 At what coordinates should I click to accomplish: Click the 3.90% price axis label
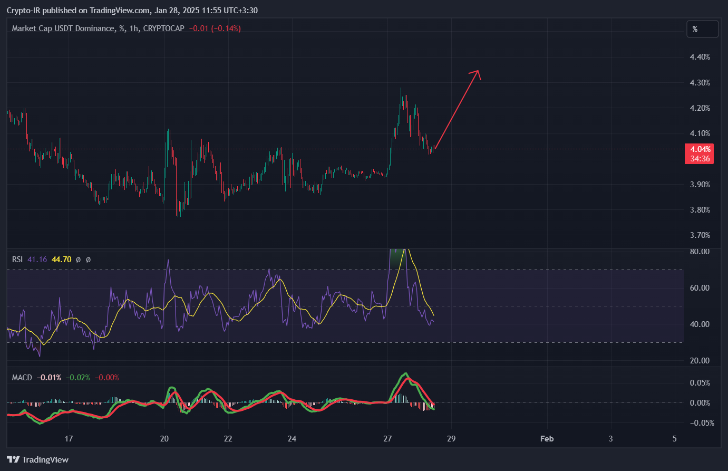tap(700, 185)
